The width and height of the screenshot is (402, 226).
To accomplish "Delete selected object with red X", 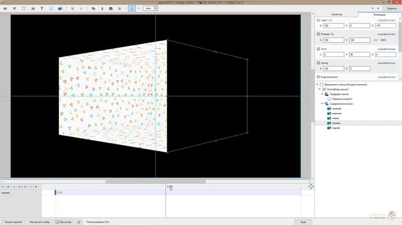I will coord(119,8).
